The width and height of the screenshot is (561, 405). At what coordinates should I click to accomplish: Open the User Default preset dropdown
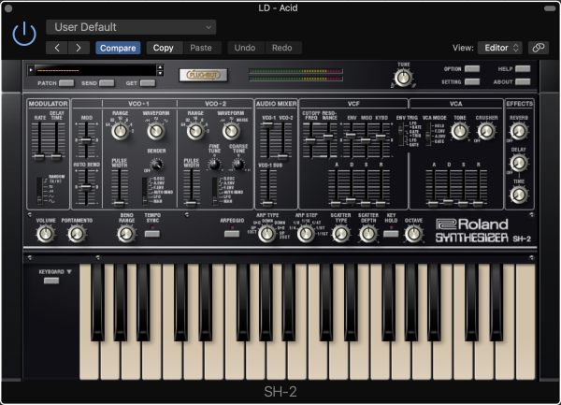pos(130,27)
